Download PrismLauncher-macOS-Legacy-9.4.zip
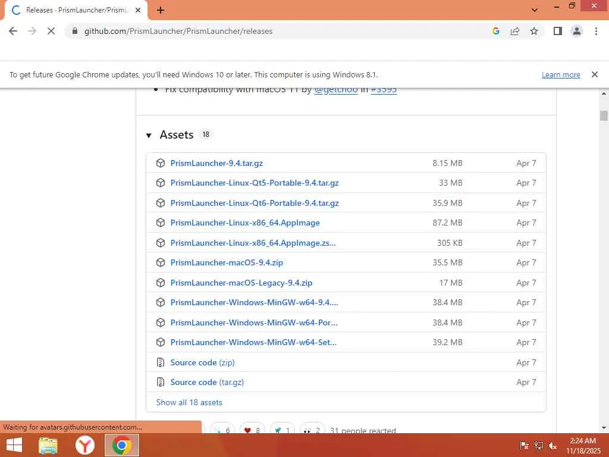 (x=241, y=283)
